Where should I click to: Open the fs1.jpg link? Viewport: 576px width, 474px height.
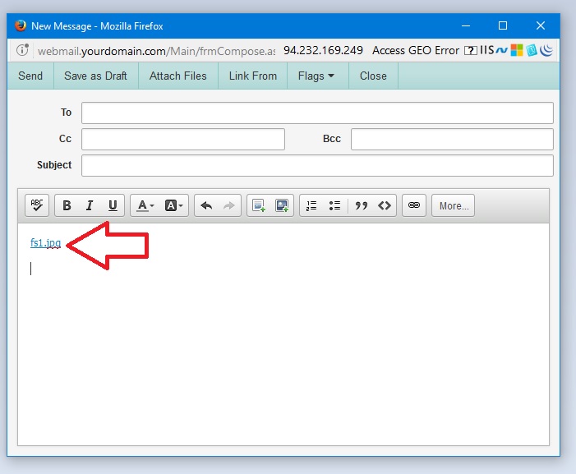tap(45, 243)
